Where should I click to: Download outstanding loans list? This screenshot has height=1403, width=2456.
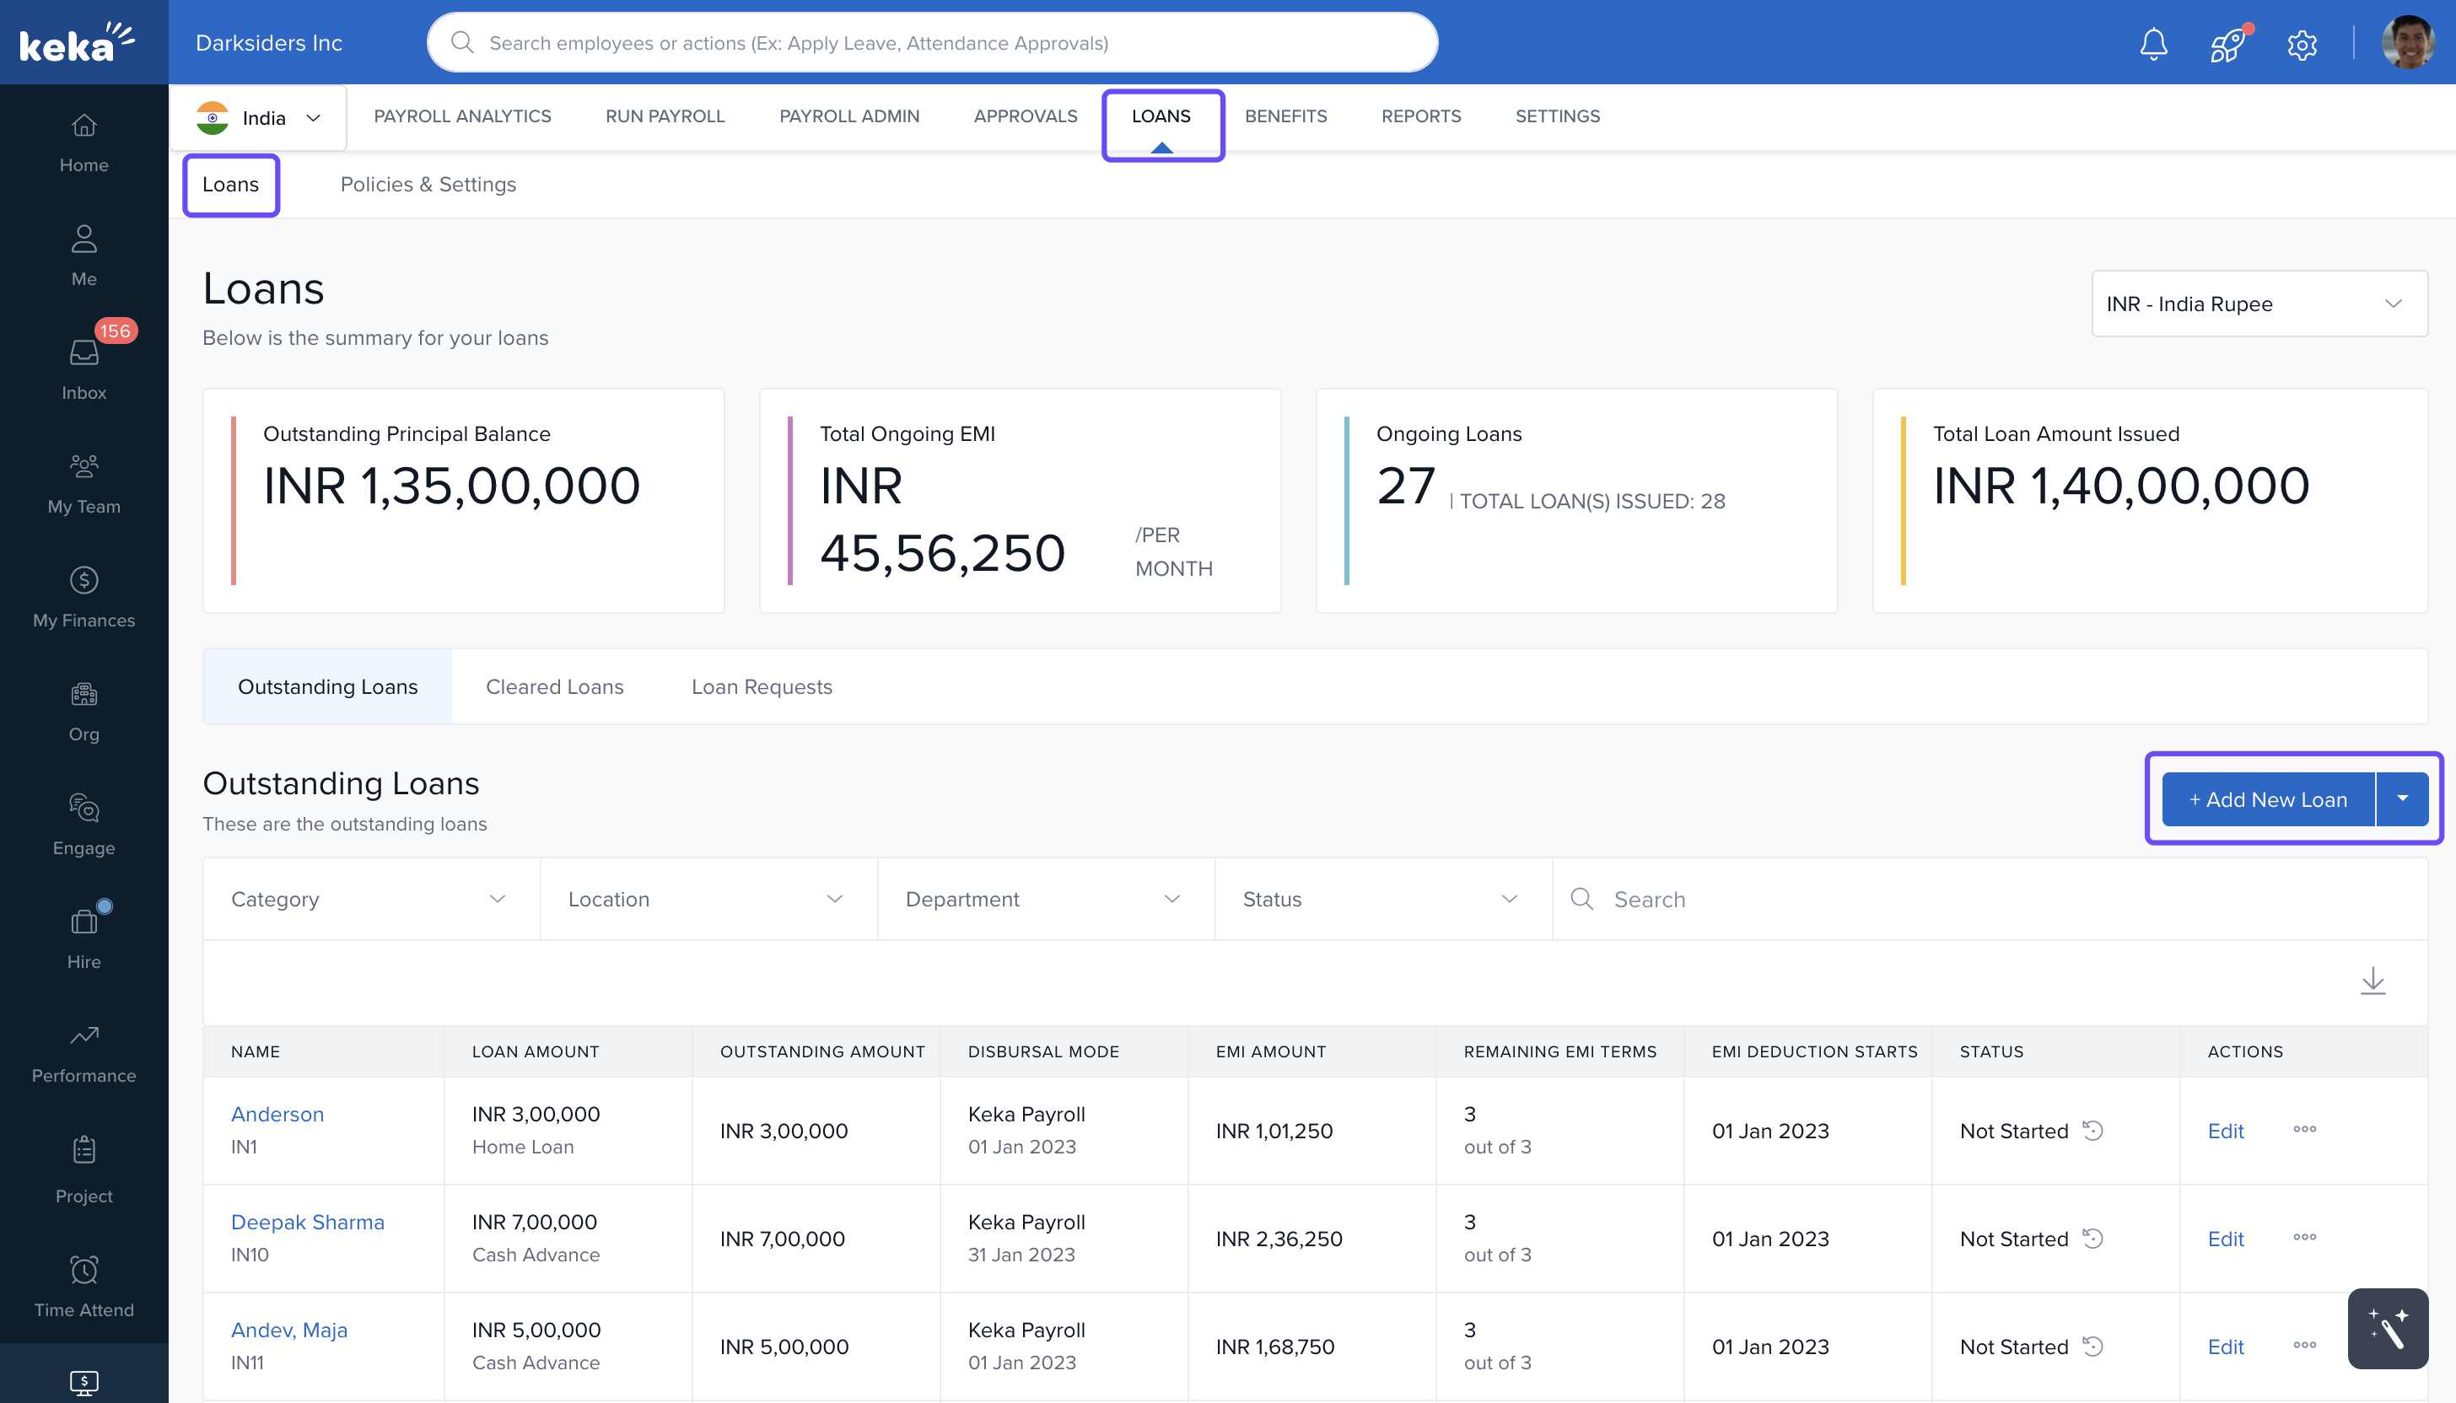click(2373, 981)
